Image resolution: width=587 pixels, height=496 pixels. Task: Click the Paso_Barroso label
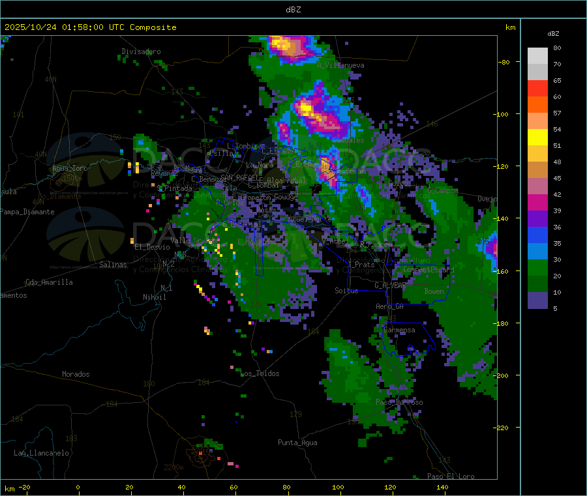[399, 402]
